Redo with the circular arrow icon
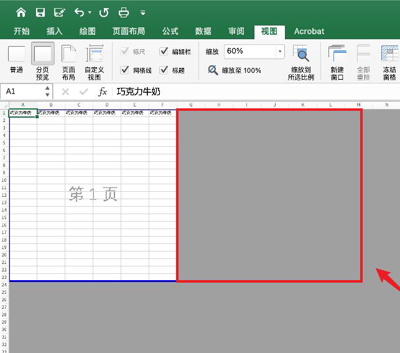 (x=104, y=12)
